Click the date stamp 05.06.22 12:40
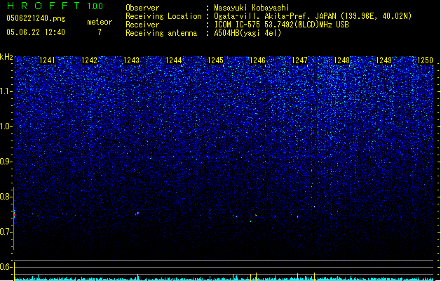The height and width of the screenshot is (281, 441). (36, 32)
